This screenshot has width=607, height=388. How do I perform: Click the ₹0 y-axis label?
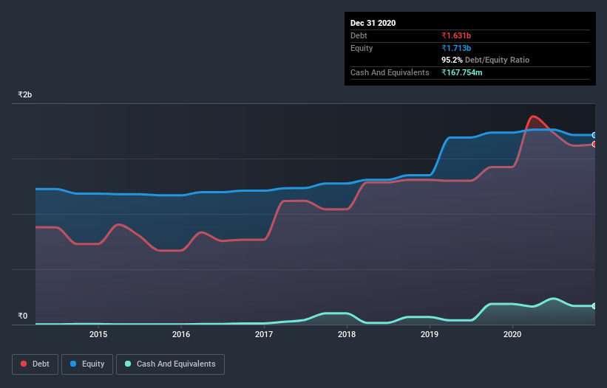(23, 316)
